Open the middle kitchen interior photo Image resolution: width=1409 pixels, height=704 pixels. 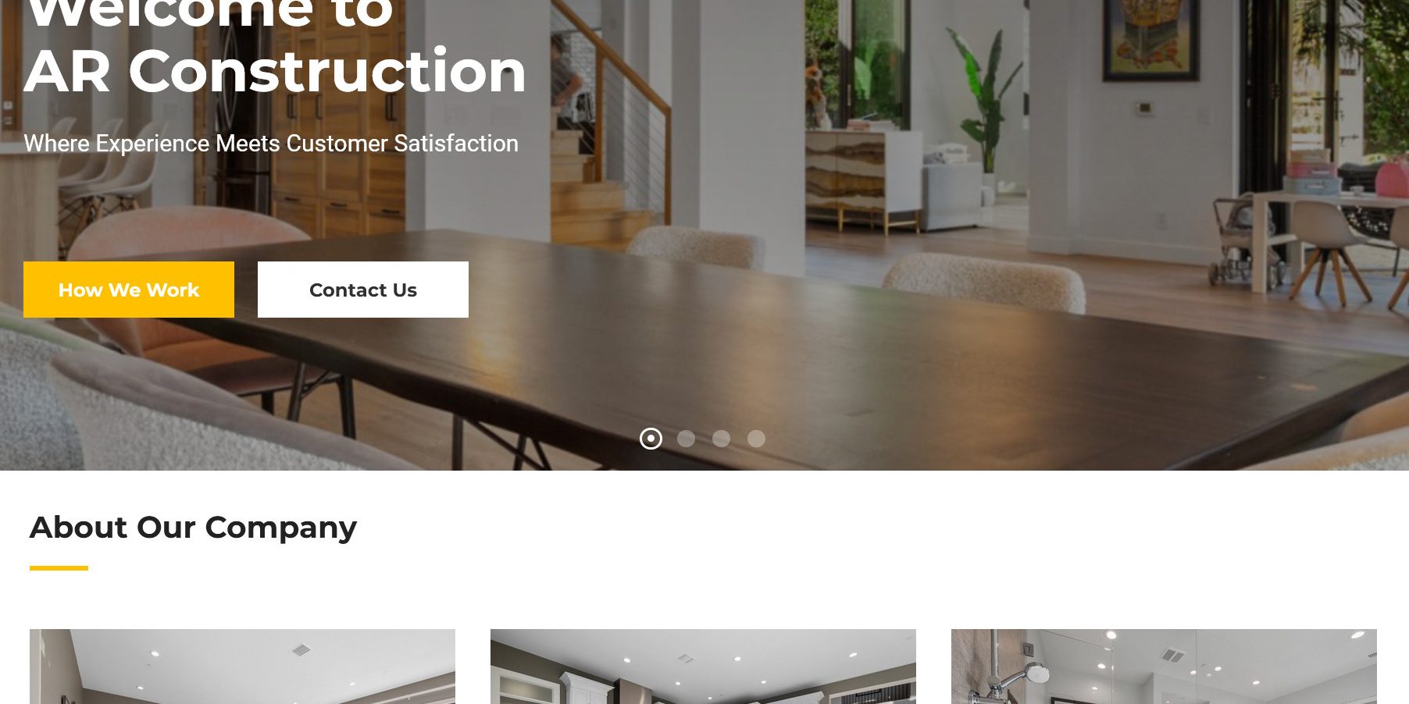click(703, 667)
